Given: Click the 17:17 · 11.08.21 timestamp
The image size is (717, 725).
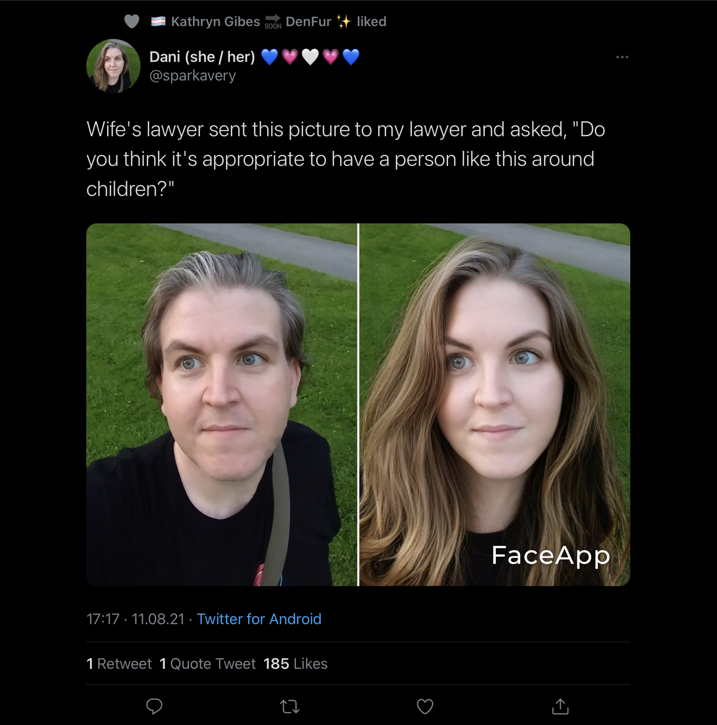Looking at the screenshot, I should pos(135,619).
